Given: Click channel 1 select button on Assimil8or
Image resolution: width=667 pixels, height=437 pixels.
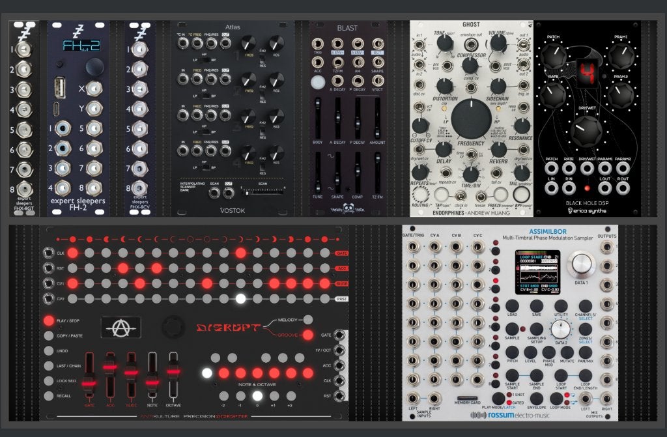Looking at the screenshot, I should coord(496,251).
